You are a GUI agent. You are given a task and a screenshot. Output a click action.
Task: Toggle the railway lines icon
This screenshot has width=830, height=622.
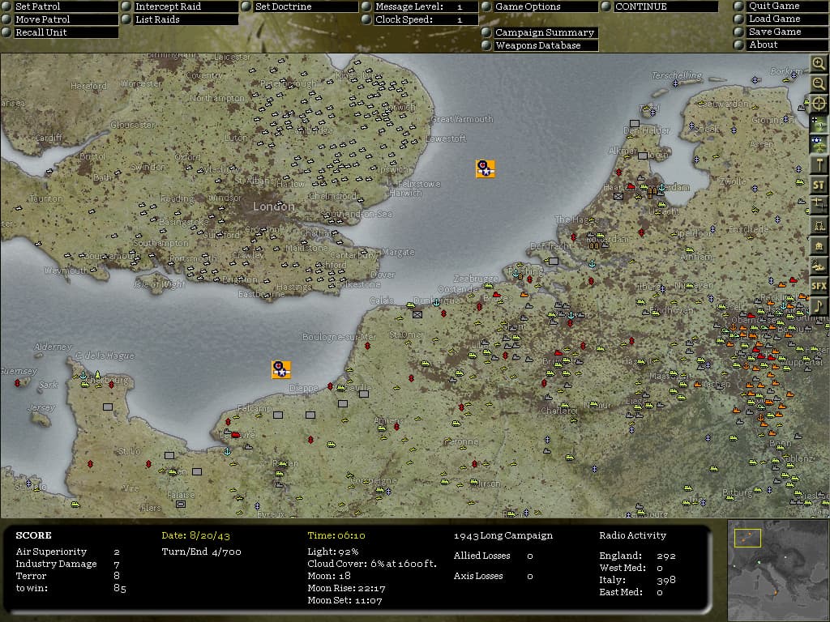click(819, 205)
